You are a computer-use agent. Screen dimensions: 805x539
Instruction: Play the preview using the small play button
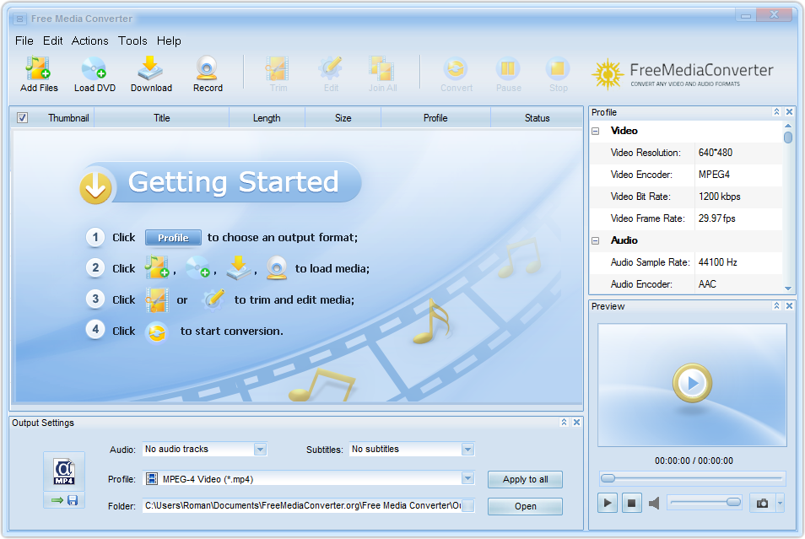(608, 503)
